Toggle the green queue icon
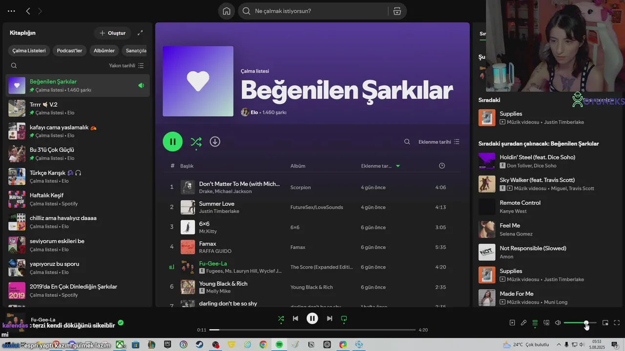This screenshot has height=351, width=625. tap(535, 323)
